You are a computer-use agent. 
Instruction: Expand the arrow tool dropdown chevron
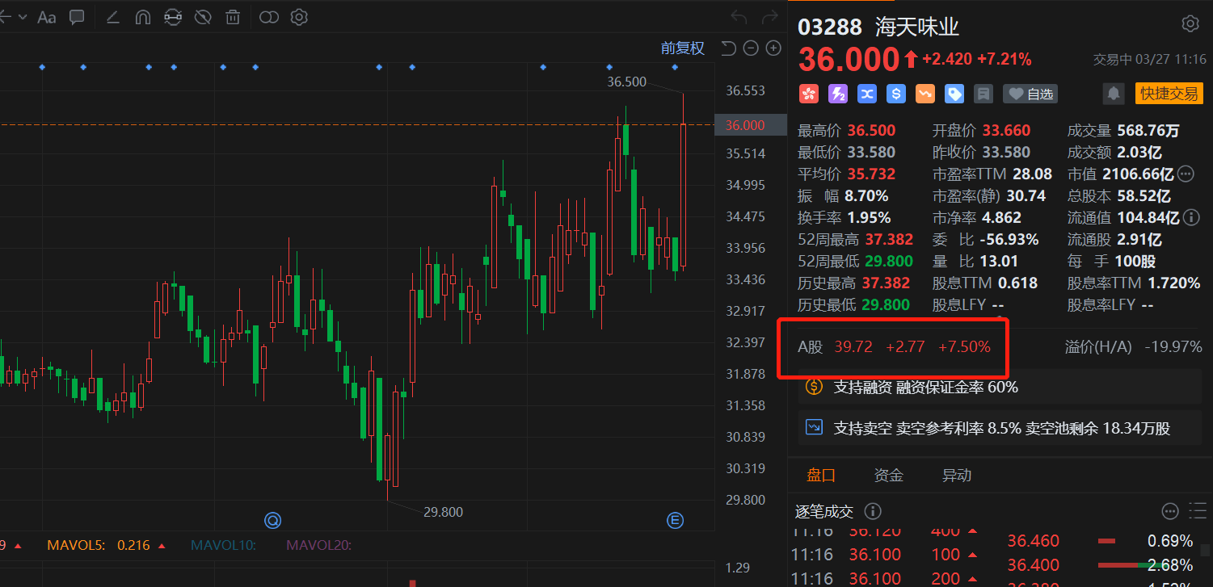tap(22, 17)
